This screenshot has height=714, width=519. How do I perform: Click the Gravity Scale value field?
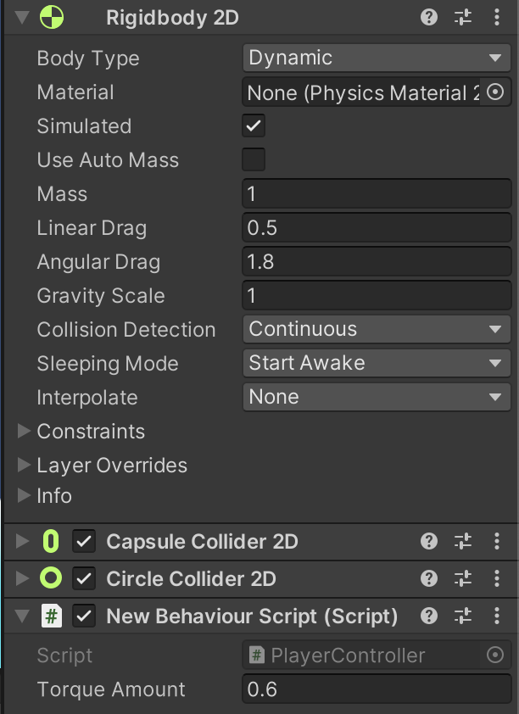coord(377,295)
